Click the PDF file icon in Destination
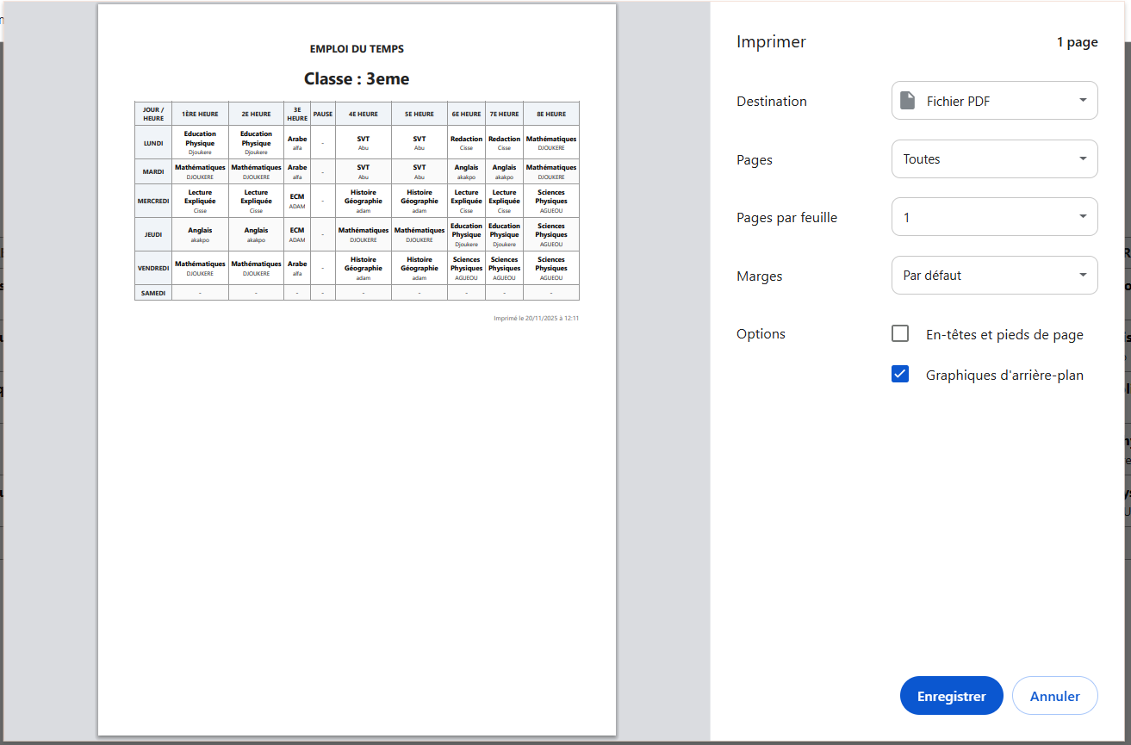This screenshot has width=1131, height=745. pos(907,101)
